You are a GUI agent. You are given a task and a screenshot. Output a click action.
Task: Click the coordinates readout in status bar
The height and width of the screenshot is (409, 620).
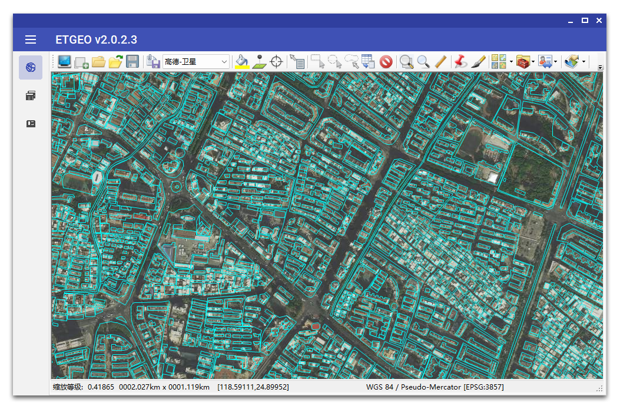(x=253, y=387)
